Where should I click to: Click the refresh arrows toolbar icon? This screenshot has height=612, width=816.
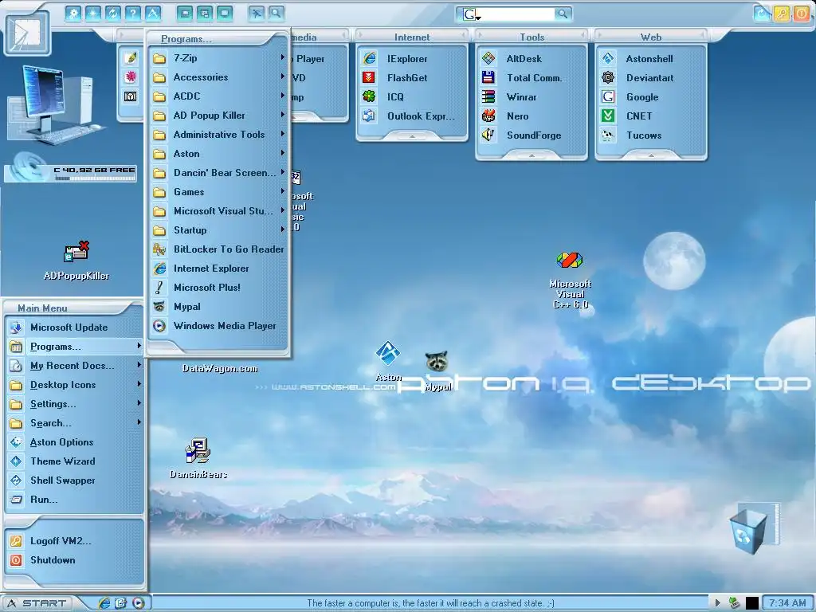click(x=113, y=14)
